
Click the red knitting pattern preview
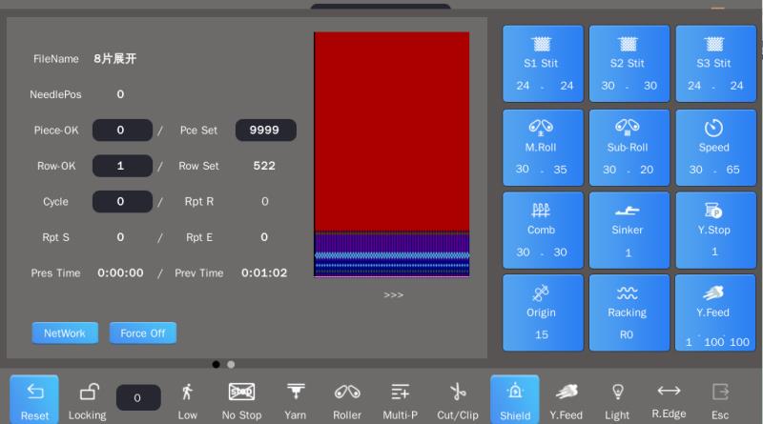pyautogui.click(x=391, y=133)
